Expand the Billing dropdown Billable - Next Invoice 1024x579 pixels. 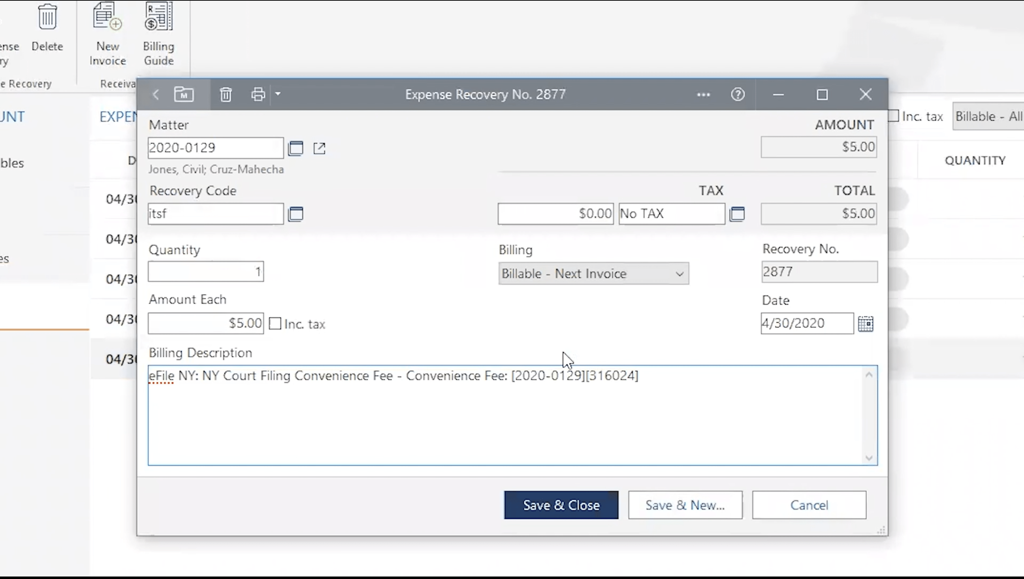click(593, 274)
